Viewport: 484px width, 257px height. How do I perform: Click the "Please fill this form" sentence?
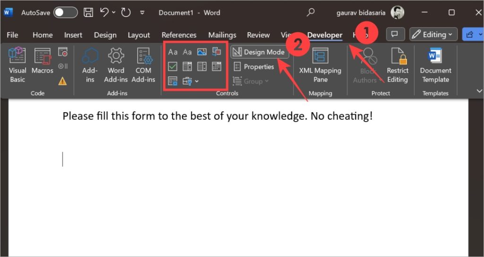click(x=217, y=116)
